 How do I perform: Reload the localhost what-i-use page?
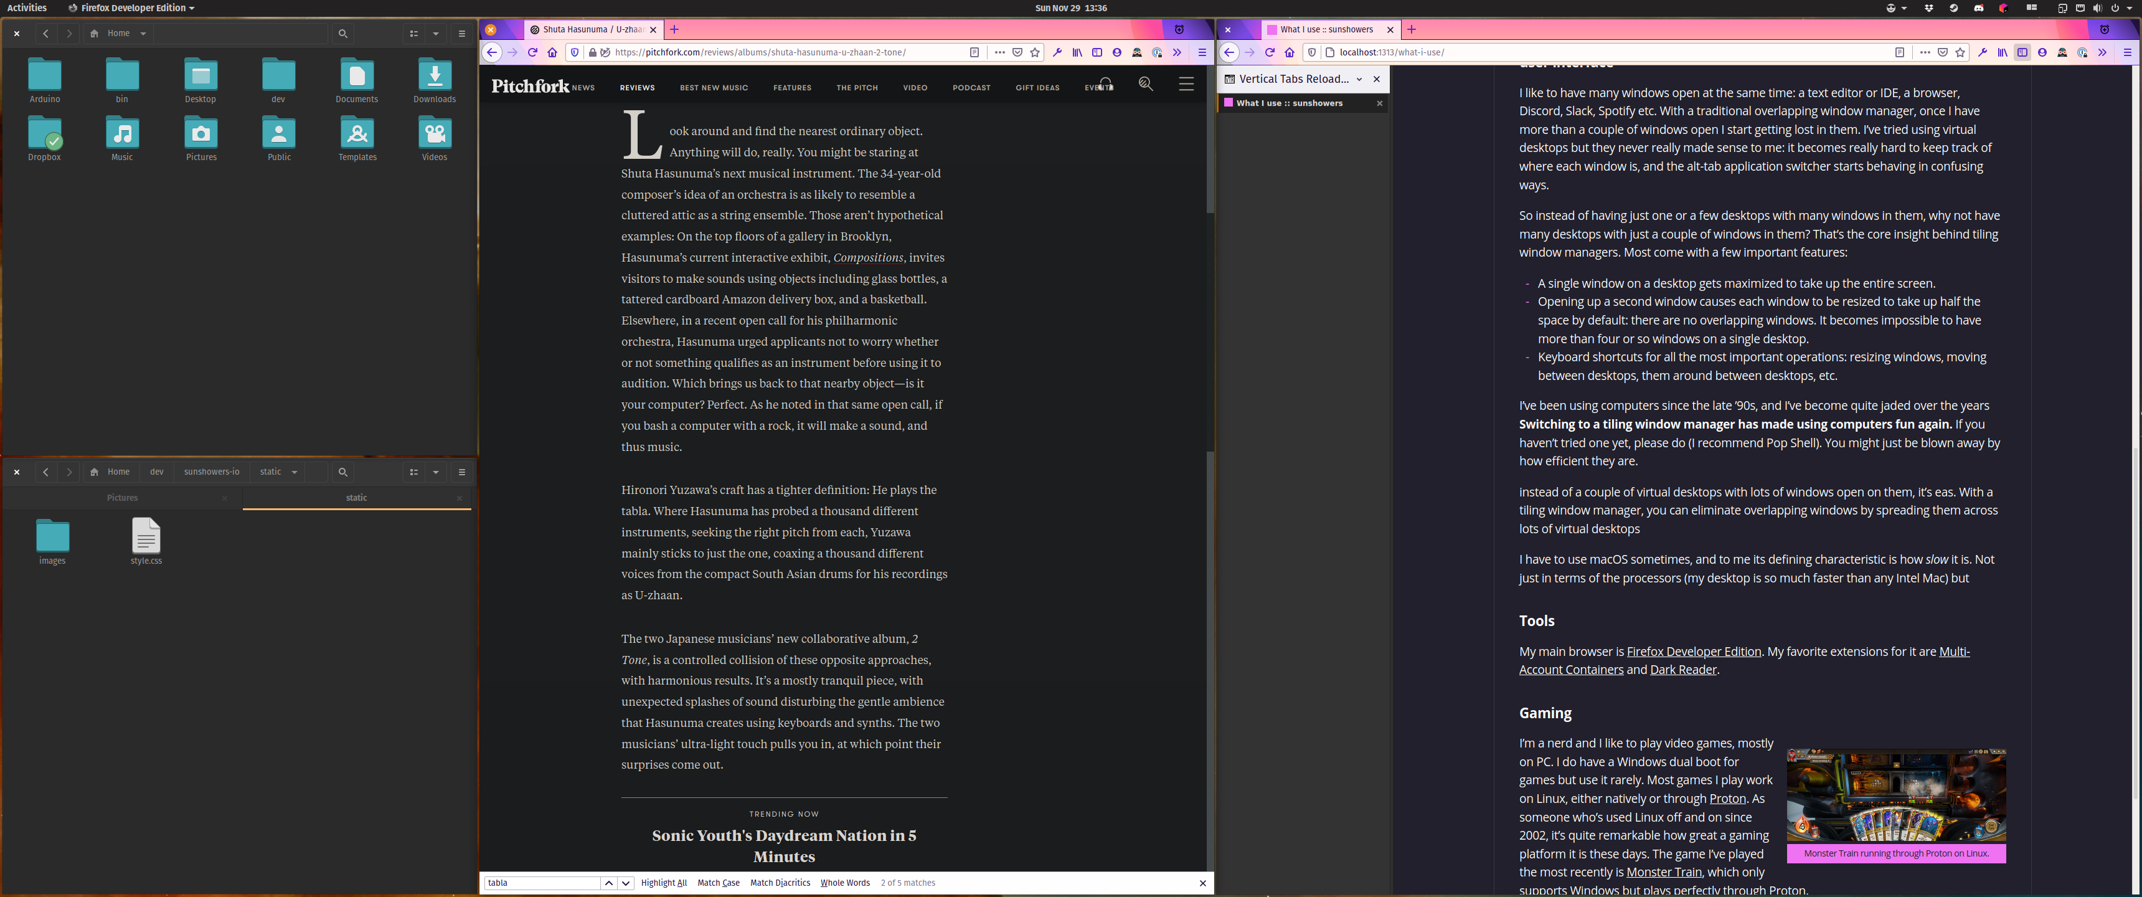(x=1270, y=52)
